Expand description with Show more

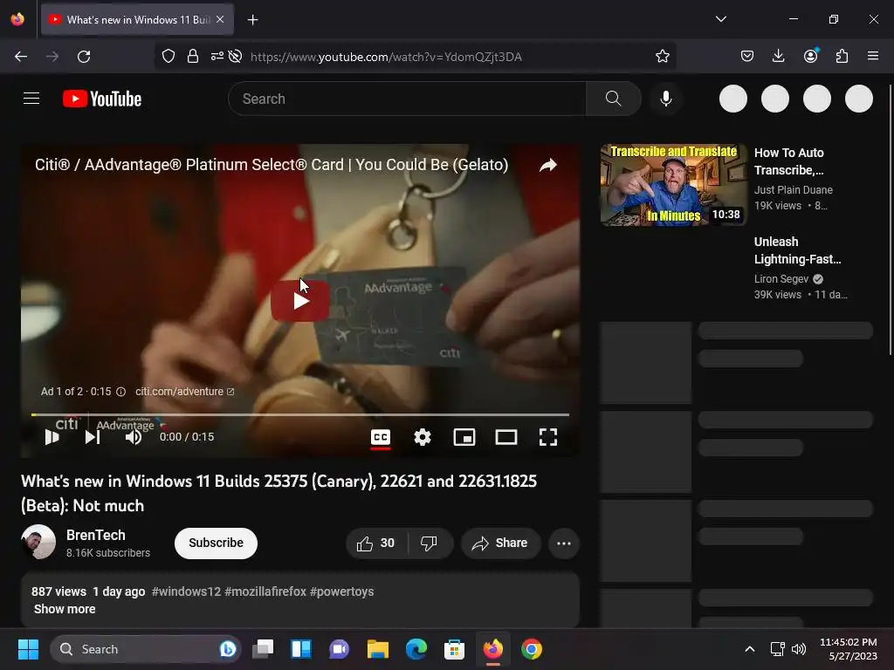(65, 609)
